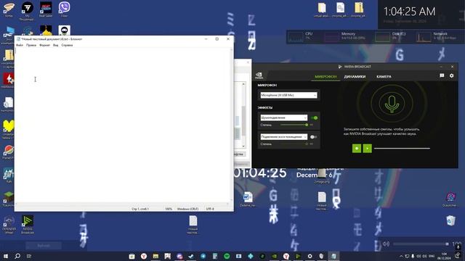This screenshot has height=261, width=465.
Task: Open the Word document on desktop
Action: 247,199
